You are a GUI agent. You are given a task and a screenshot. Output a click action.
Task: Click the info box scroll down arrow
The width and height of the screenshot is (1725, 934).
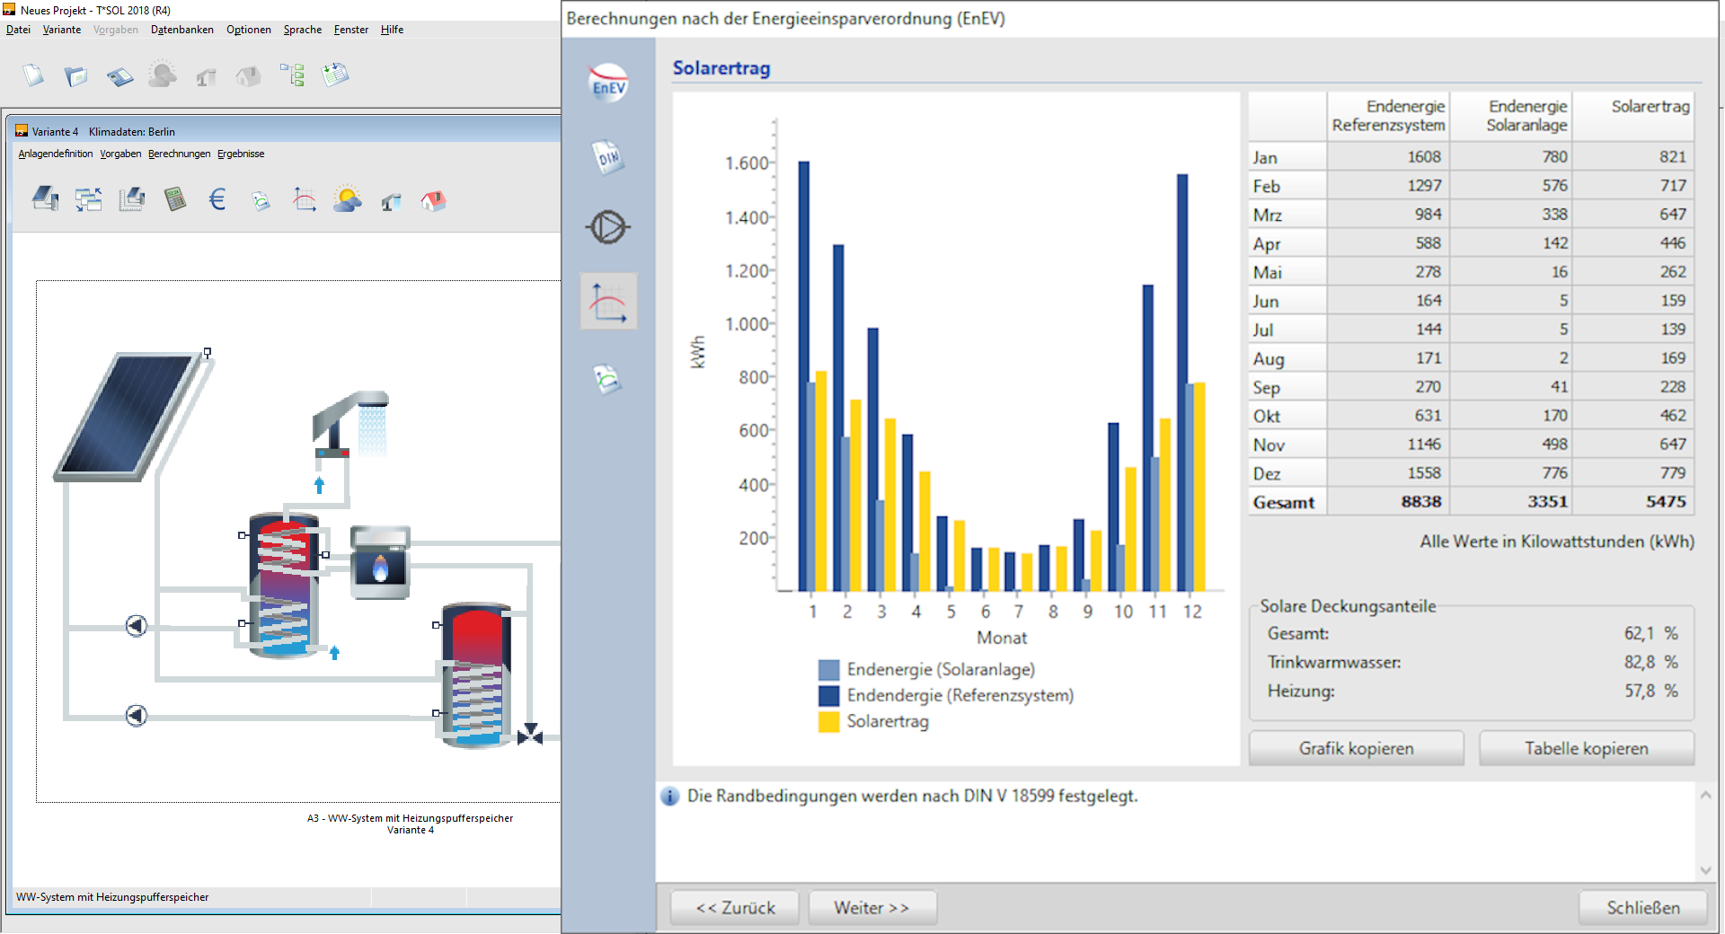(1705, 870)
